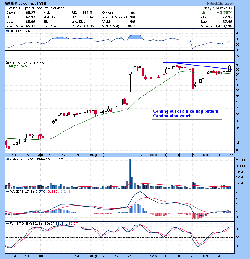Click 'Sep' on the stochastic panel date axis
The width and height of the screenshot is (250, 259).
pyautogui.click(x=153, y=256)
